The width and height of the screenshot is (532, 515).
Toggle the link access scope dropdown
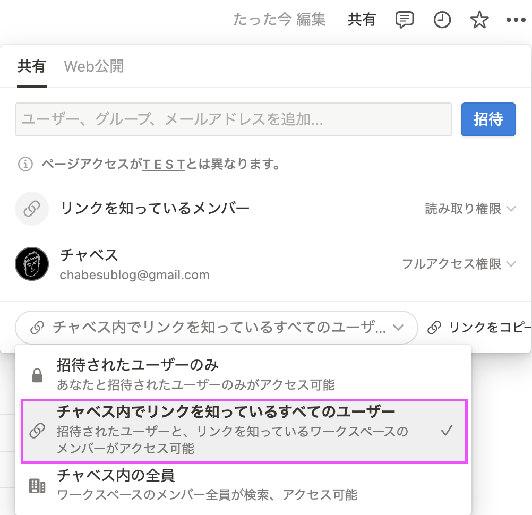217,328
